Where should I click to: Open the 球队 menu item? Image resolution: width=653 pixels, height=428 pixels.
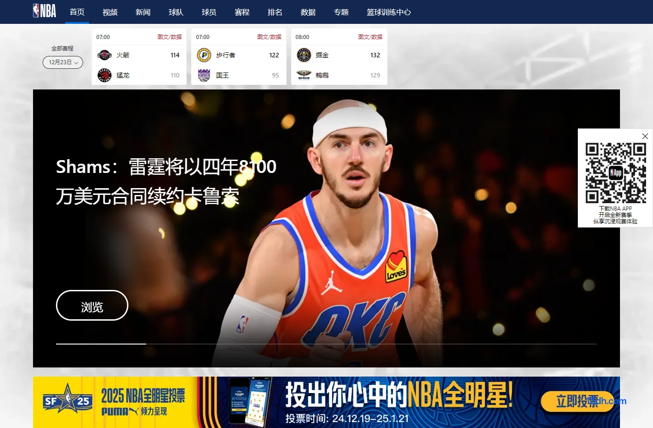pos(176,12)
